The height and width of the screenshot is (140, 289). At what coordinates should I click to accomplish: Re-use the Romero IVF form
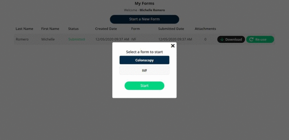coord(260,39)
